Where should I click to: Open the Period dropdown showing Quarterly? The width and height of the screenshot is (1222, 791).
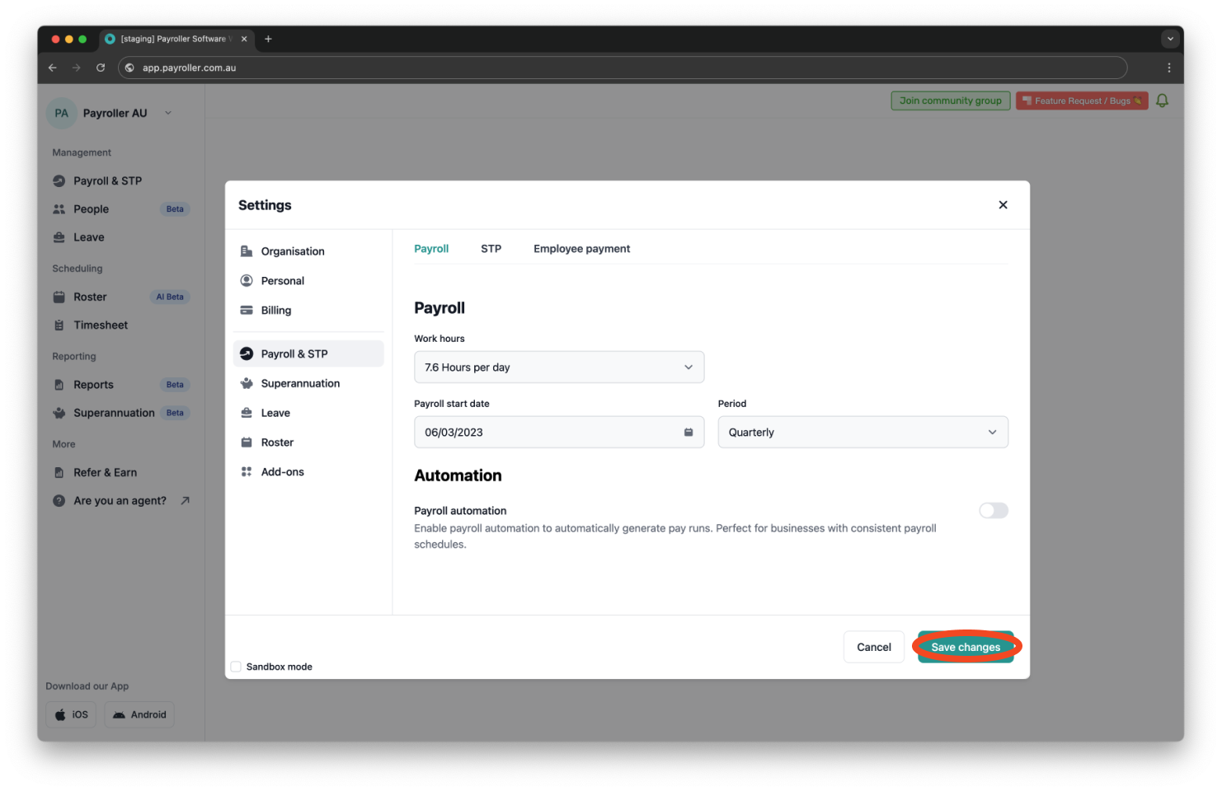coord(862,433)
